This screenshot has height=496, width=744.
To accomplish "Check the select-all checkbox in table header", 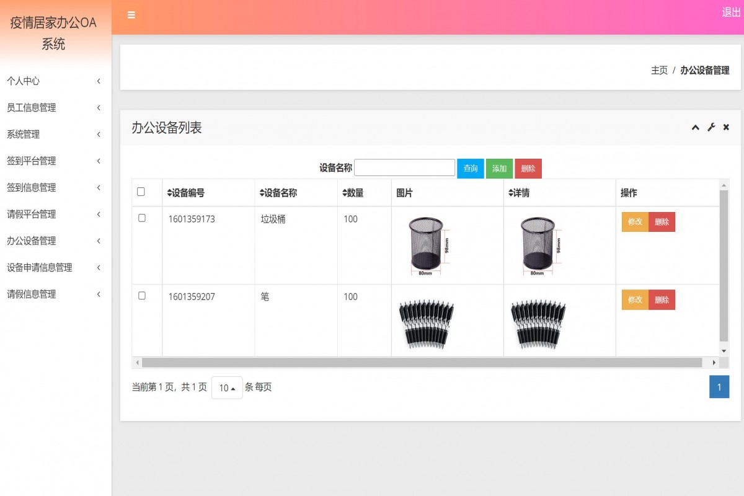I will (x=142, y=192).
